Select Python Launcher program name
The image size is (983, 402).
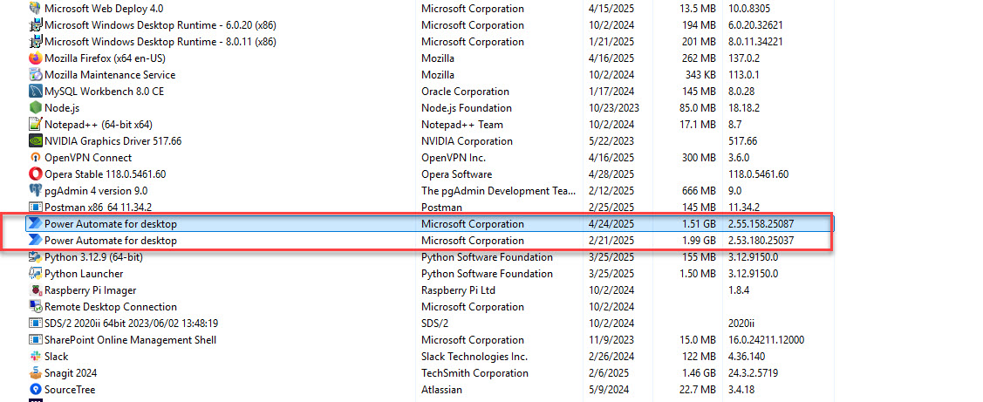84,274
